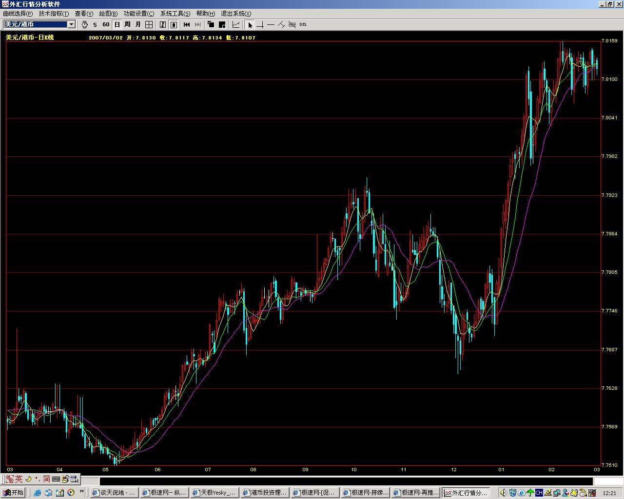624x499 pixels.
Task: Click the four-pane grid layout icon
Action: pos(149,24)
